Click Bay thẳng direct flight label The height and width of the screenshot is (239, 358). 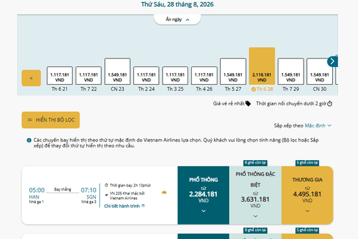62,189
